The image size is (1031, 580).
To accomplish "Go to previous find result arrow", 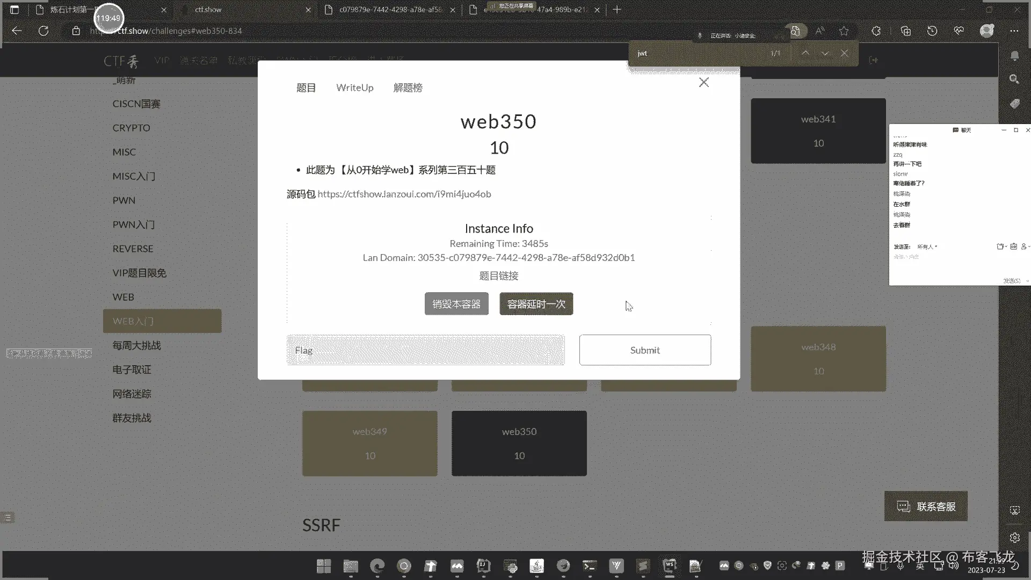I will (805, 53).
